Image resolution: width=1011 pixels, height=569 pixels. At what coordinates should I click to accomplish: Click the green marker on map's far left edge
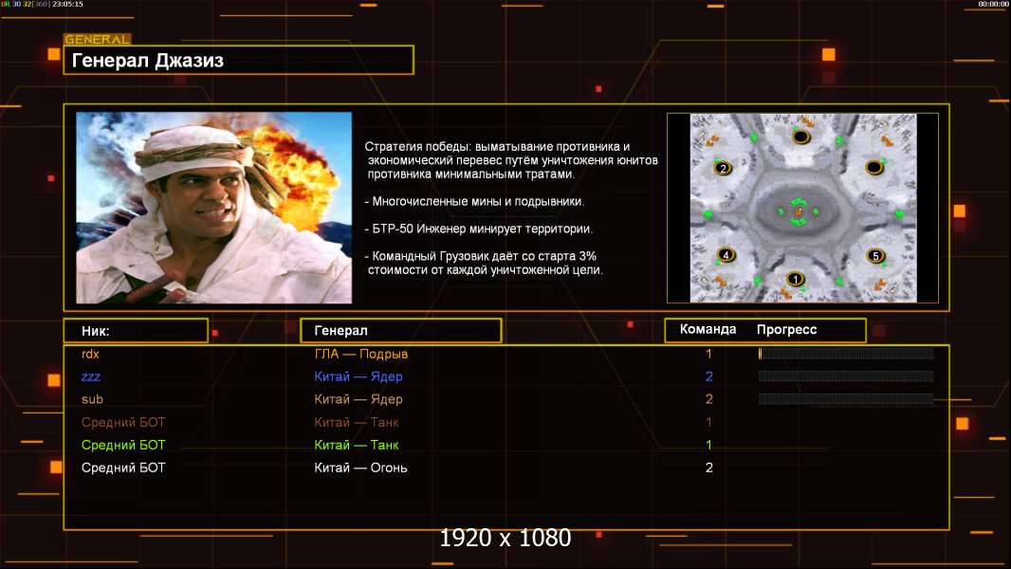pos(708,214)
